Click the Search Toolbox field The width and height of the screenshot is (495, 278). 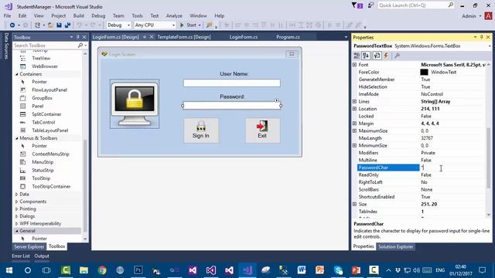pos(46,46)
